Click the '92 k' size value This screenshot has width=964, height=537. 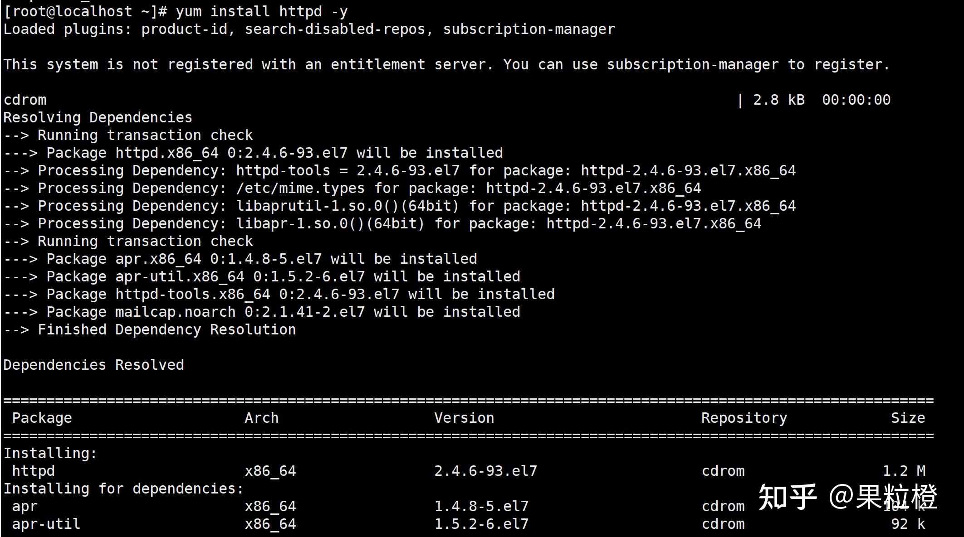908,524
